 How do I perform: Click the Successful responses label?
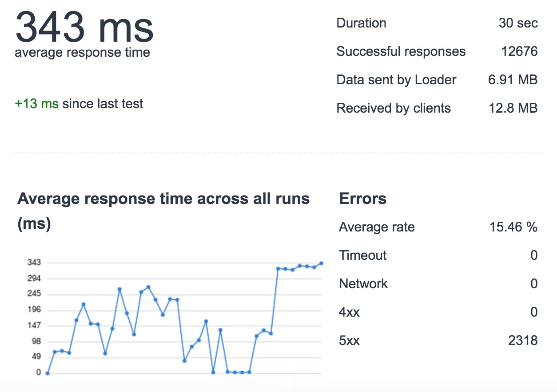[x=401, y=51]
